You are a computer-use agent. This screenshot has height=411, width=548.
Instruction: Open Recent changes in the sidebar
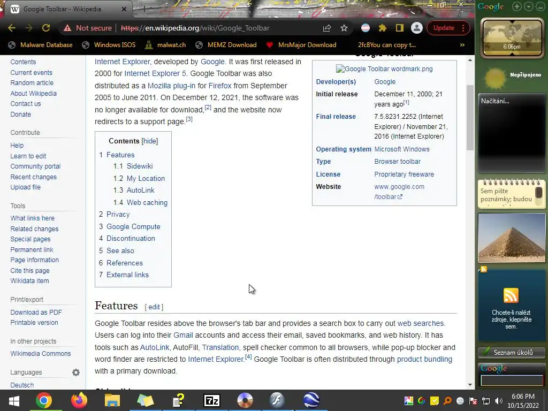coord(34,177)
